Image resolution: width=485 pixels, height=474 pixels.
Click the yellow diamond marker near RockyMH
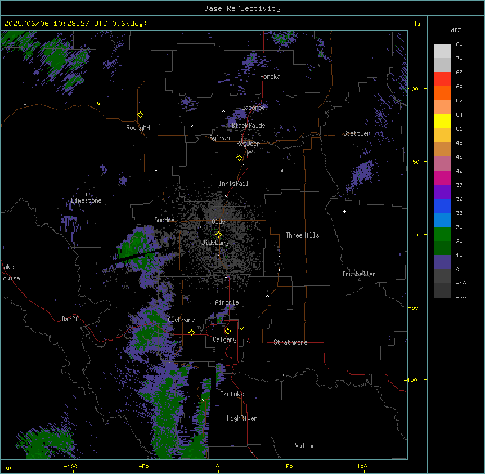point(141,115)
